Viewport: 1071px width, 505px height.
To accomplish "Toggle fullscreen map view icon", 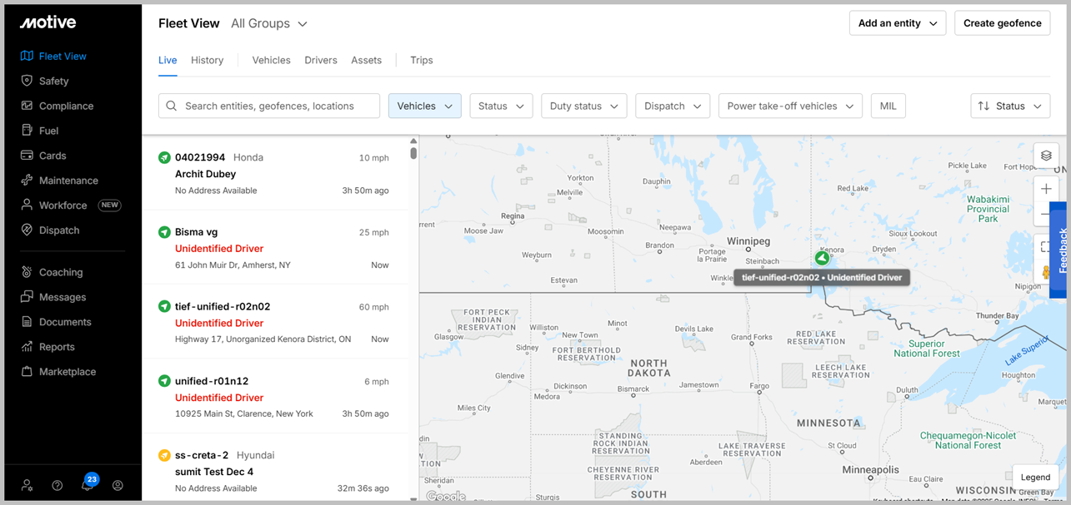I will point(1044,247).
